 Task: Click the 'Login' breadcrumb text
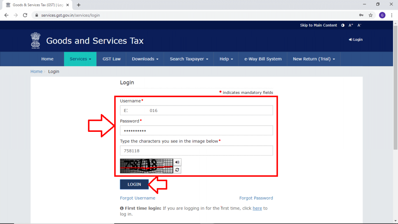click(54, 72)
